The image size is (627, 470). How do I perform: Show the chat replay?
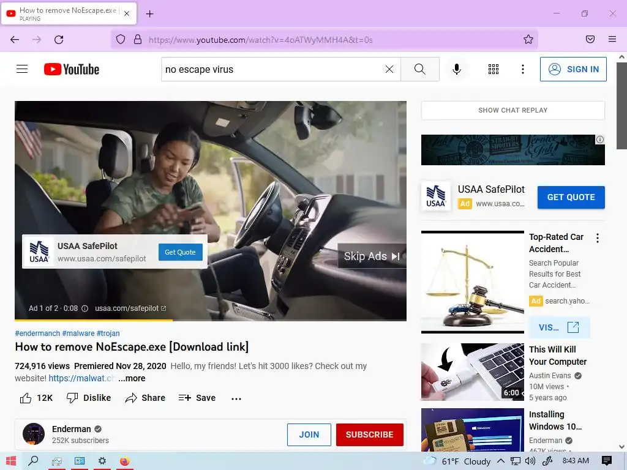pos(512,110)
